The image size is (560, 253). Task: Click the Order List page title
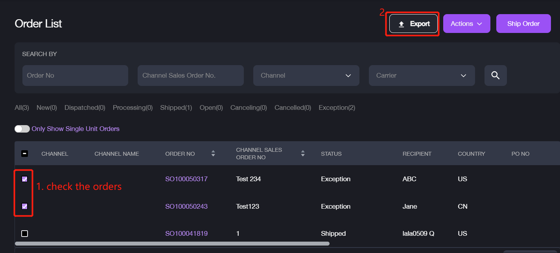(x=39, y=24)
